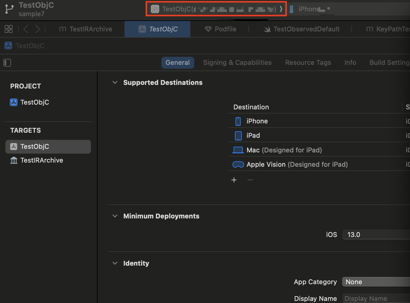The height and width of the screenshot is (303, 410).
Task: Click the TestIRArchive target library icon
Action: 14,160
